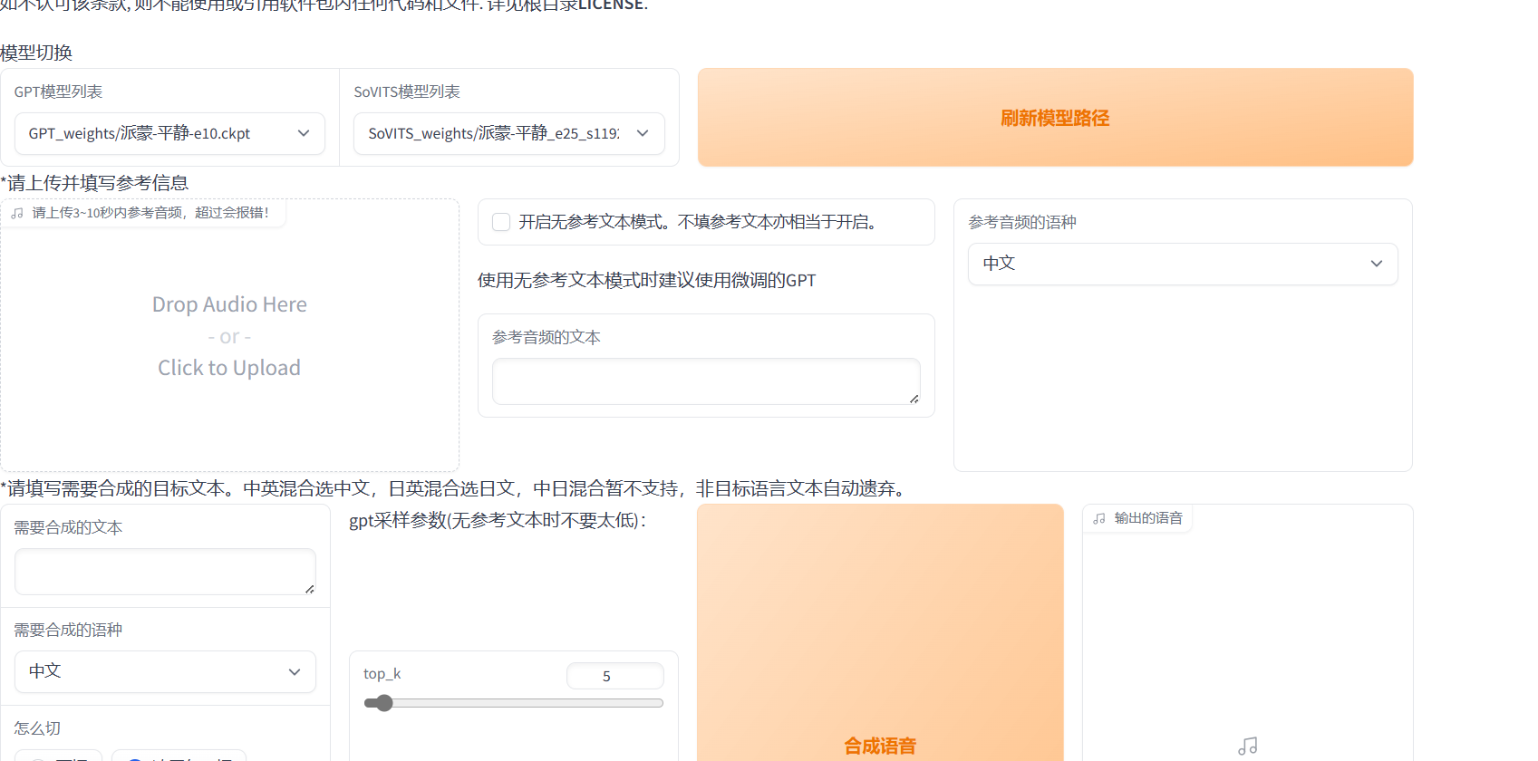Click the music note icon beside 输出的语音 label
The height and width of the screenshot is (761, 1538).
pyautogui.click(x=1099, y=518)
